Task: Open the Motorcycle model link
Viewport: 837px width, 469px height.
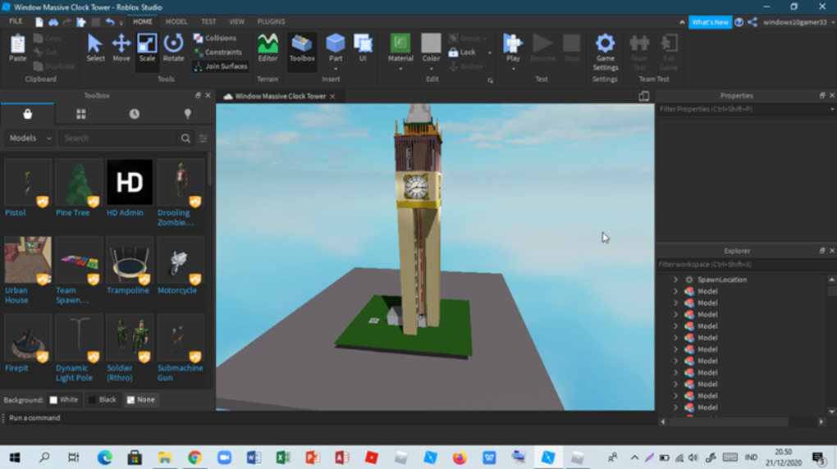Action: coord(176,290)
